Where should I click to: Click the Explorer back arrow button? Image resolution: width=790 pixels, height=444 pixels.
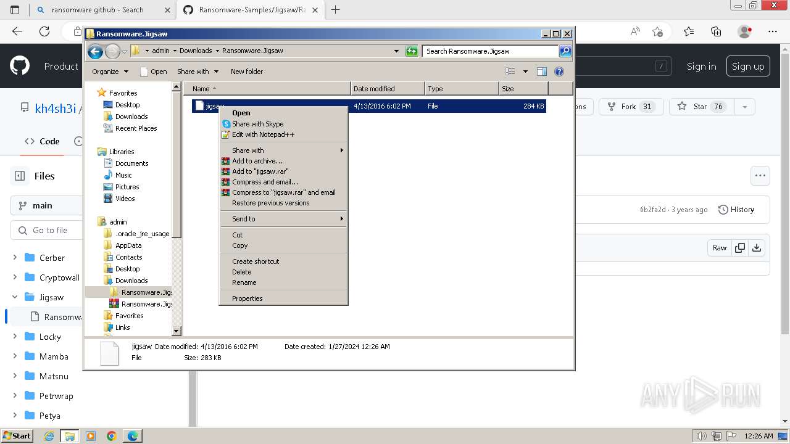coord(95,51)
